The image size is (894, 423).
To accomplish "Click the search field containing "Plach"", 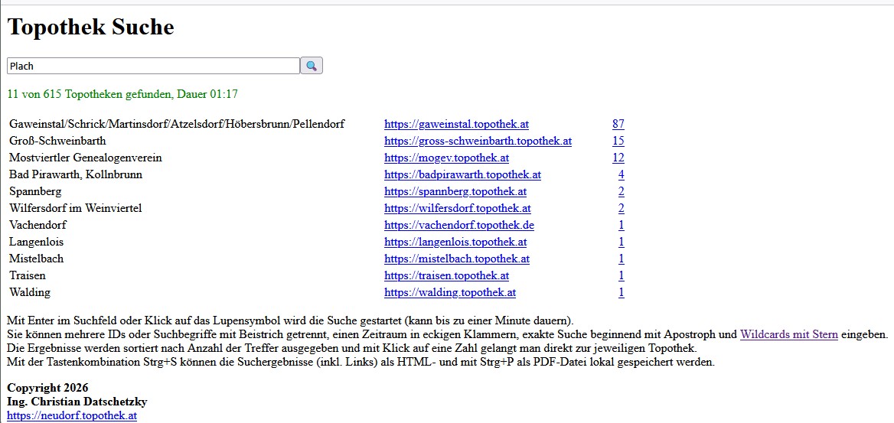I will 153,66.
